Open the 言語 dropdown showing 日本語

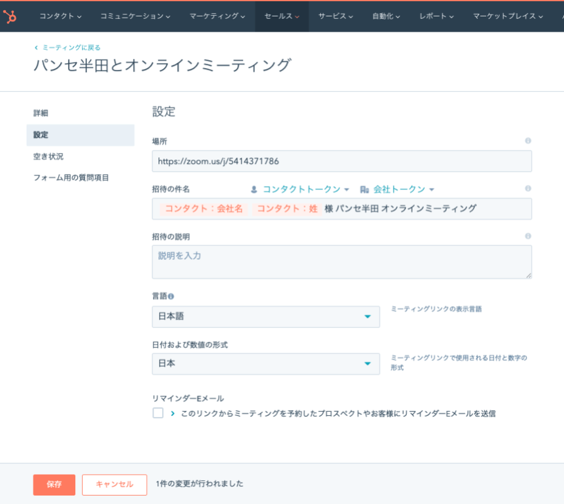point(265,316)
